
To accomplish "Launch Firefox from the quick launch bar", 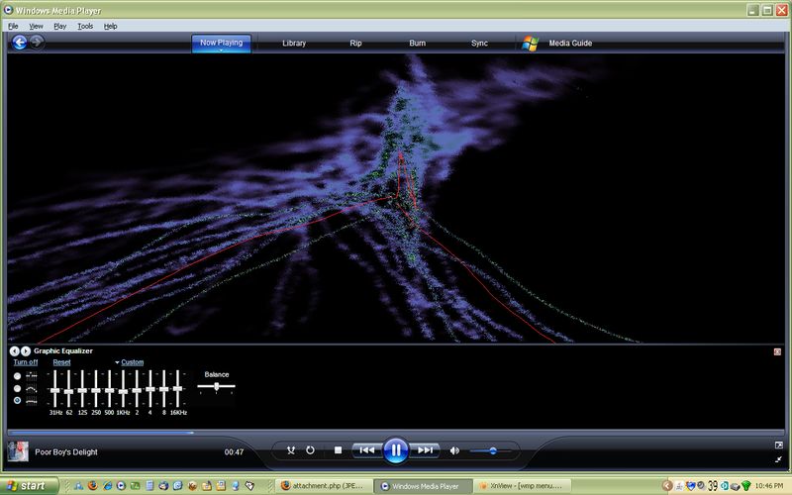I will pyautogui.click(x=92, y=486).
